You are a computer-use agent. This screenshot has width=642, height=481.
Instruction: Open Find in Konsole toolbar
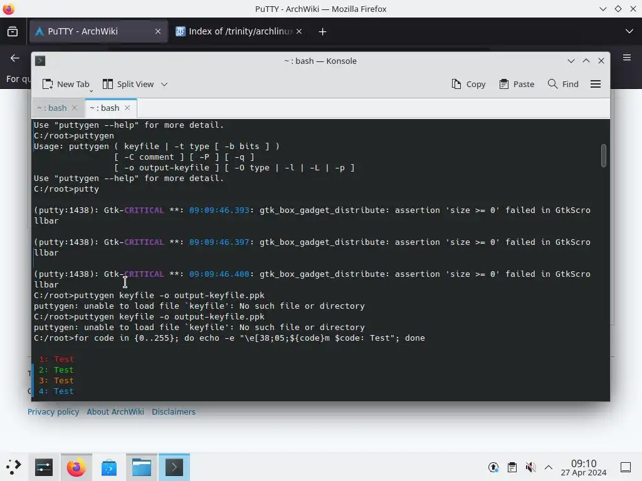[x=563, y=85]
